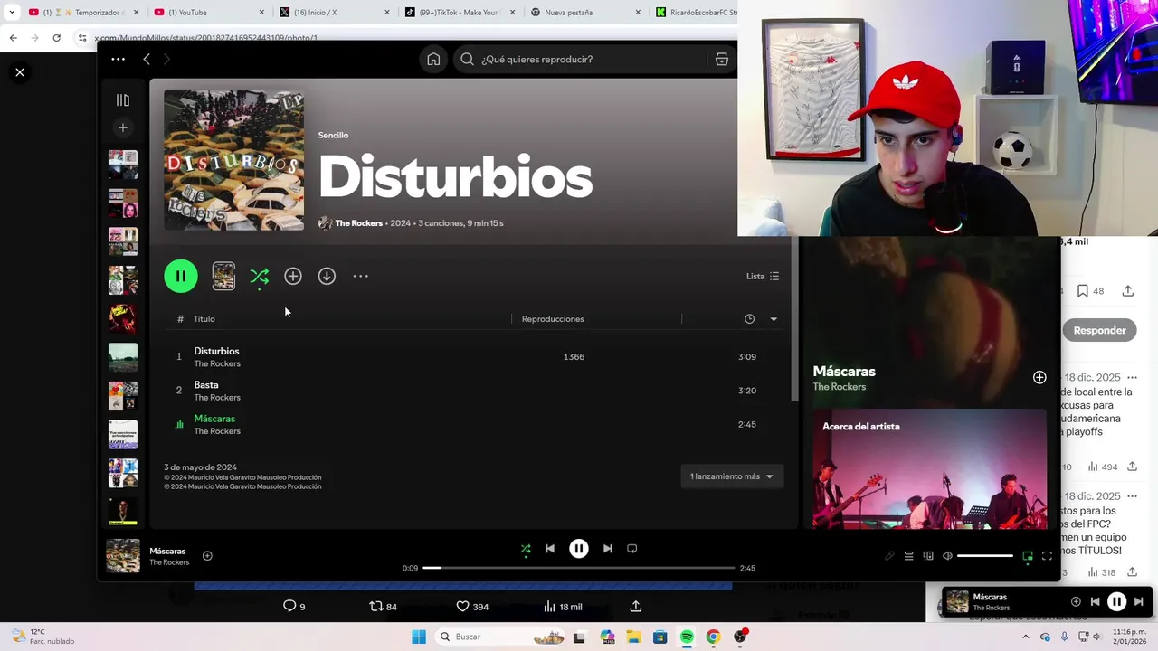This screenshot has width=1158, height=651.
Task: Open the Spotify browse icon beside the search field
Action: pyautogui.click(x=721, y=59)
